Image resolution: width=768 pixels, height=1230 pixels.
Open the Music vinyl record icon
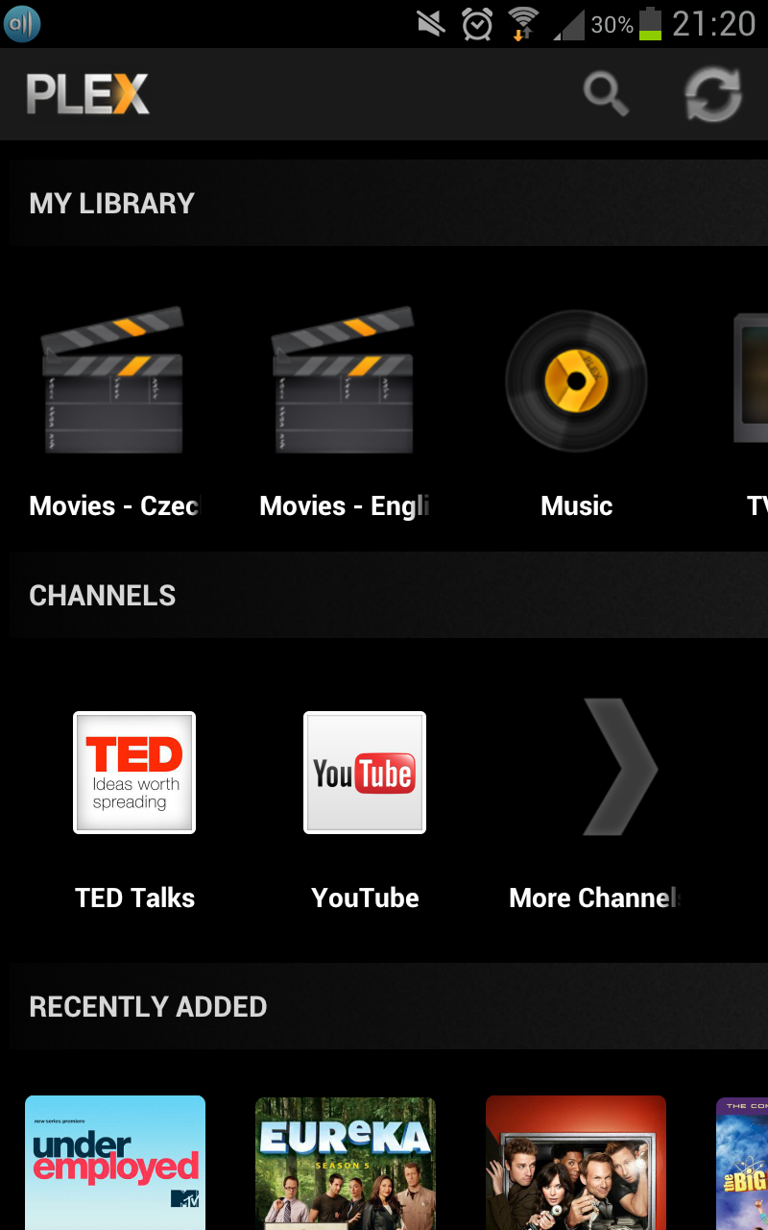coord(576,381)
